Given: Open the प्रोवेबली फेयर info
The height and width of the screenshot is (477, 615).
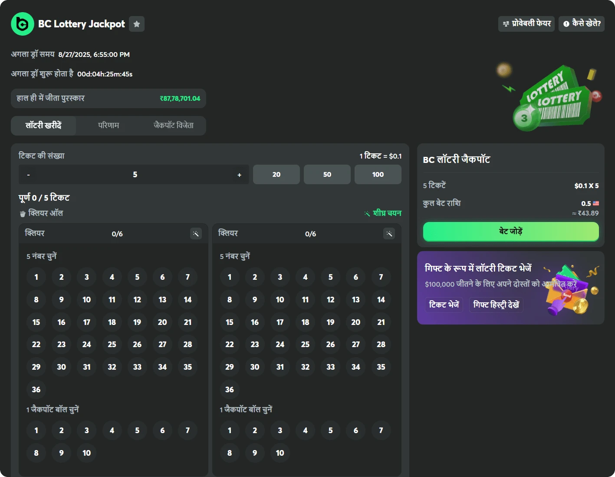Looking at the screenshot, I should [x=526, y=23].
